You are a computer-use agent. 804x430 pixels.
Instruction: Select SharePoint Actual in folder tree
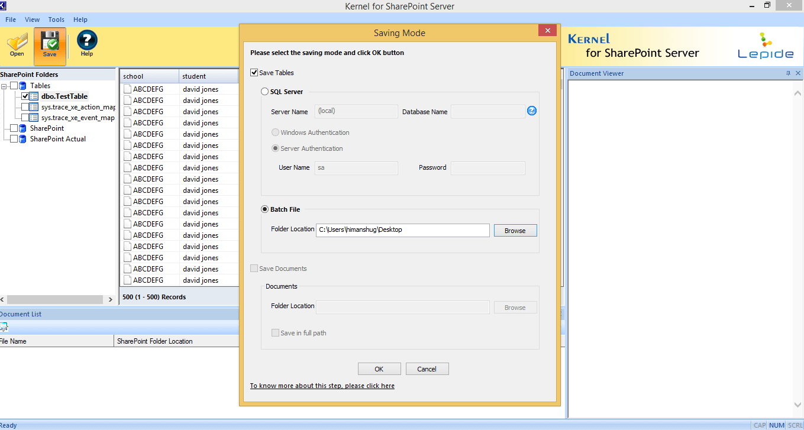(58, 139)
